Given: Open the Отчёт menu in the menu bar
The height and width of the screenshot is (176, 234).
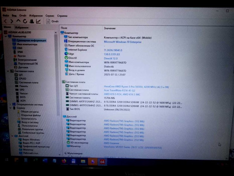Looking at the screenshot, I should click(23, 16).
